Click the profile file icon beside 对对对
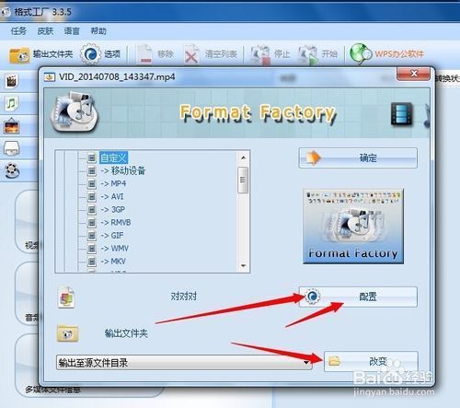 (x=66, y=297)
